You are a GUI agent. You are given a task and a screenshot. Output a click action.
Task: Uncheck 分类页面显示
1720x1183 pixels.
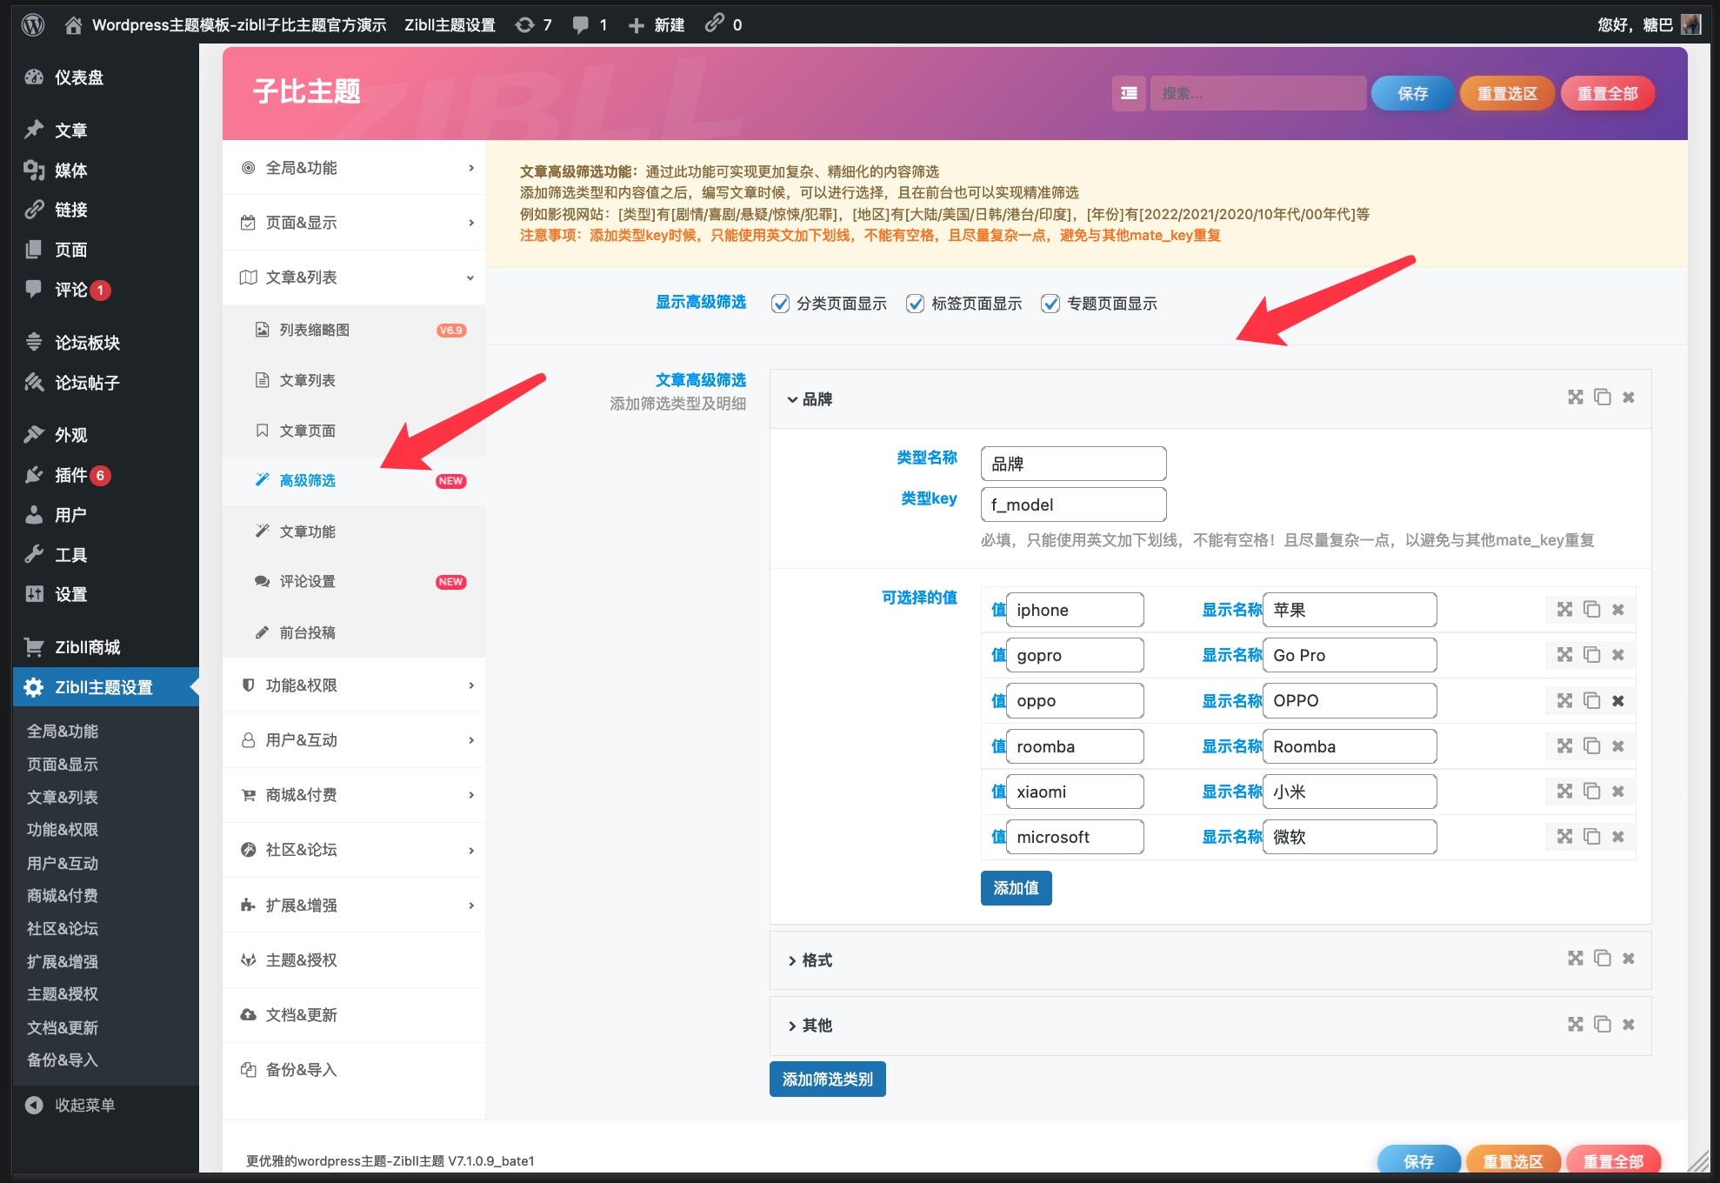pyautogui.click(x=780, y=304)
